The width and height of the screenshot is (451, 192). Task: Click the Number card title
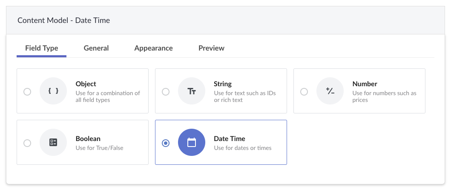click(x=365, y=84)
